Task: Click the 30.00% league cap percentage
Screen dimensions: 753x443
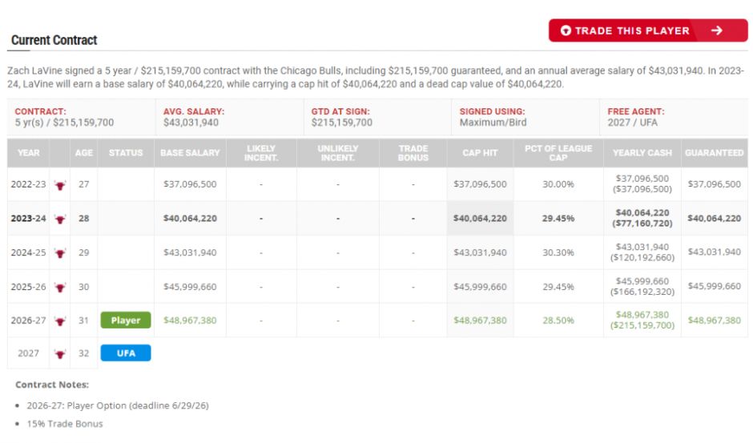Action: (x=558, y=184)
